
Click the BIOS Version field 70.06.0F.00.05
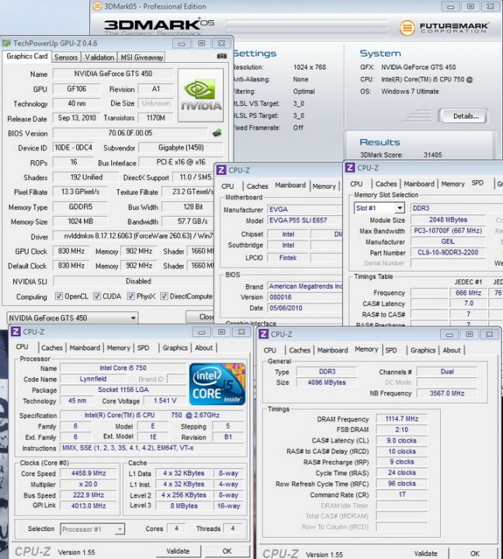[x=130, y=133]
